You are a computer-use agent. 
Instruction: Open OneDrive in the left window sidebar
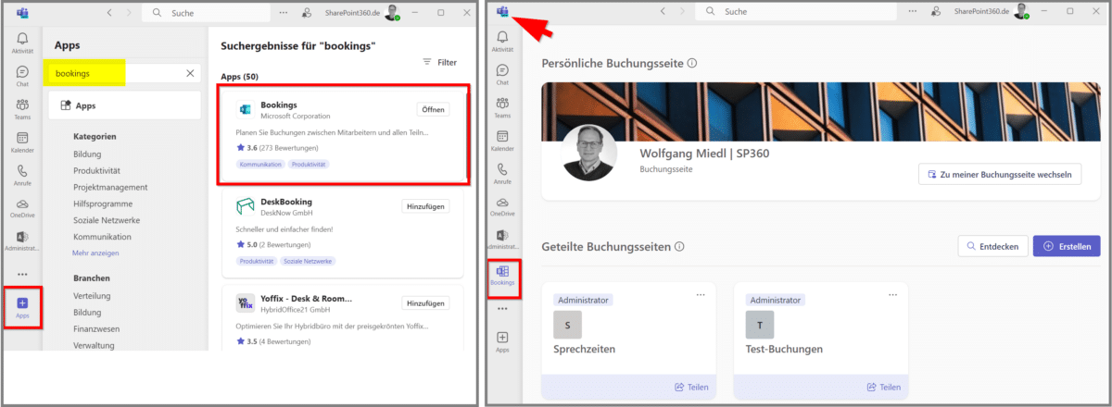(x=22, y=208)
